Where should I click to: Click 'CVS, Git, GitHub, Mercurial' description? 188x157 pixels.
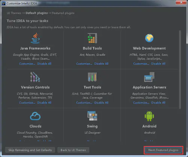tap(35, 96)
